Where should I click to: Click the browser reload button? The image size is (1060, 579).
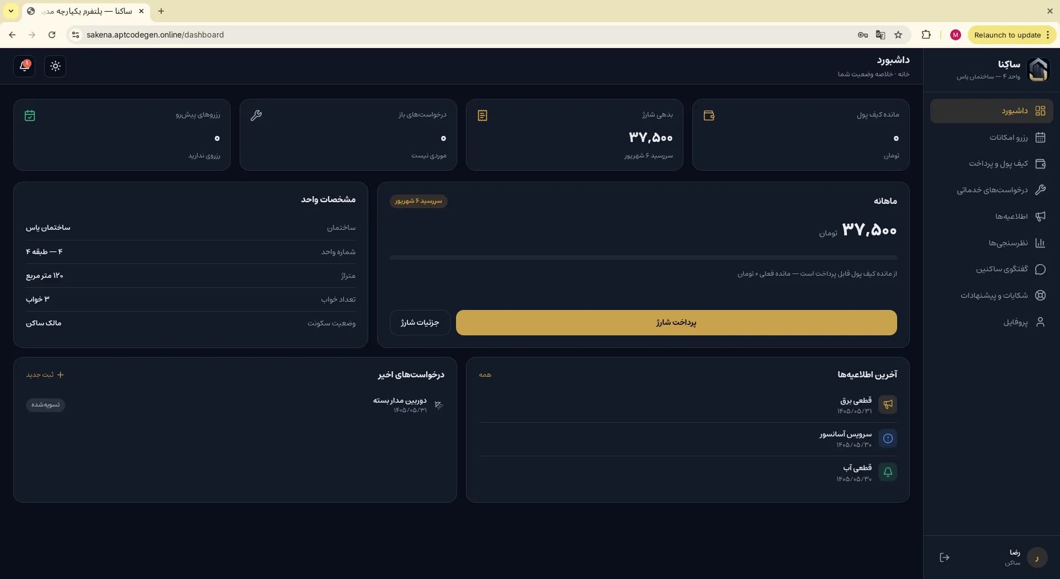point(52,35)
